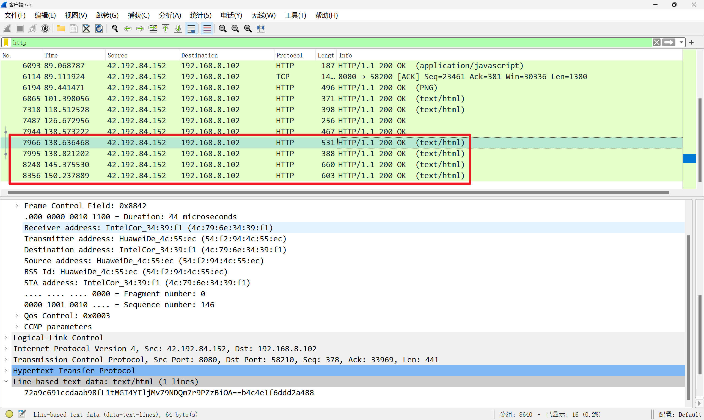704x420 pixels.
Task: Clear the http display filter
Action: [x=657, y=42]
